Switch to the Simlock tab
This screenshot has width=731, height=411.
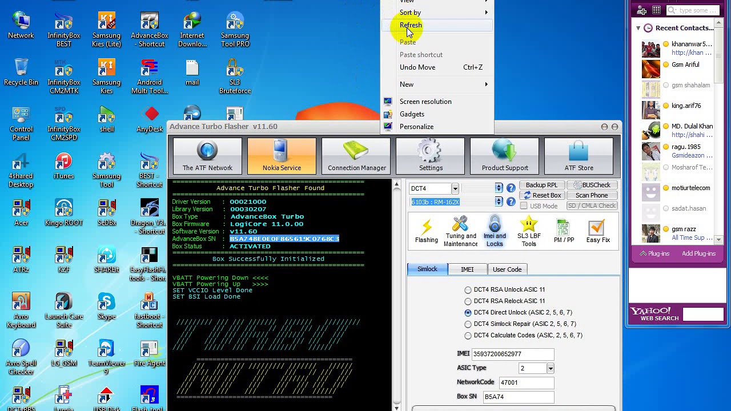[427, 269]
